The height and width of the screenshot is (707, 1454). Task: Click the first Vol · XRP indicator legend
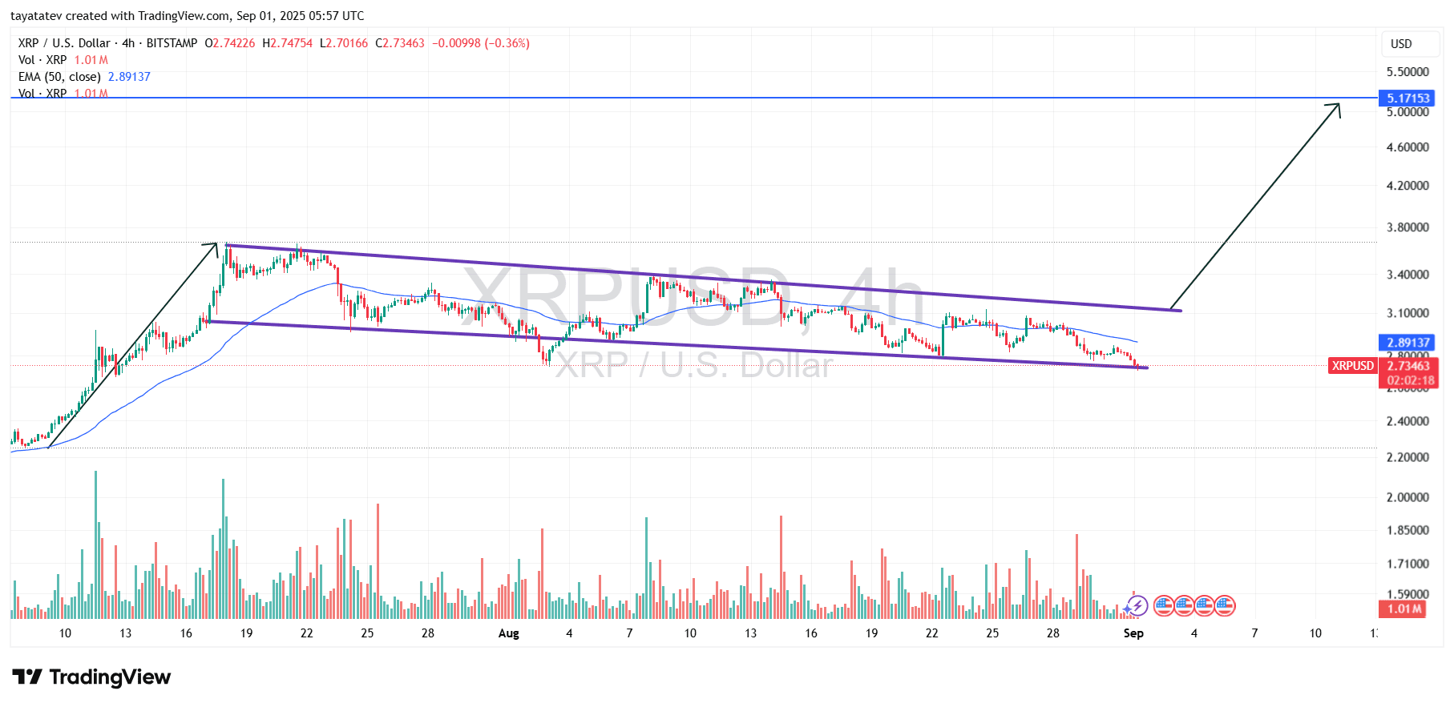[x=42, y=60]
